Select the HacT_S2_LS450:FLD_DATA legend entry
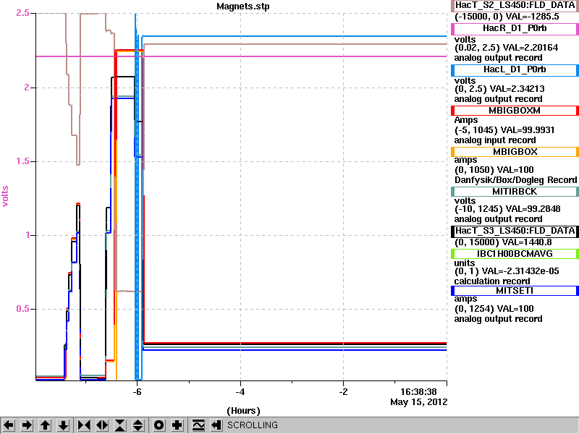The image size is (579, 434). (x=515, y=6)
